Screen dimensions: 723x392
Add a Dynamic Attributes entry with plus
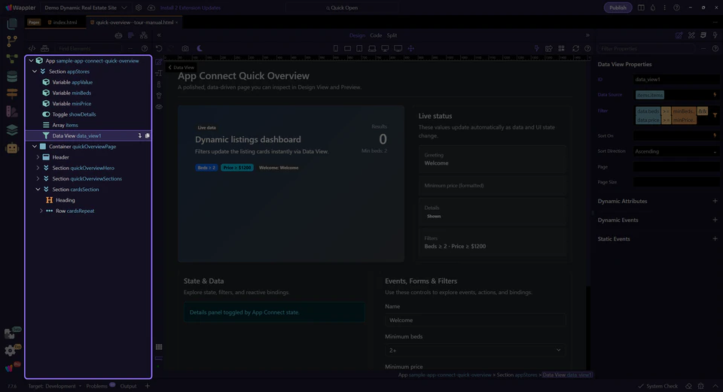(x=715, y=201)
